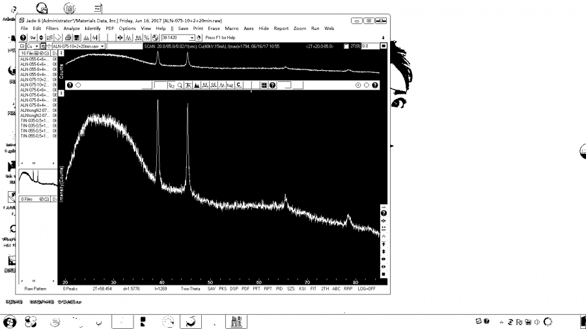The width and height of the screenshot is (586, 329).
Task: Click the 0 Files list header
Action: pos(27,199)
